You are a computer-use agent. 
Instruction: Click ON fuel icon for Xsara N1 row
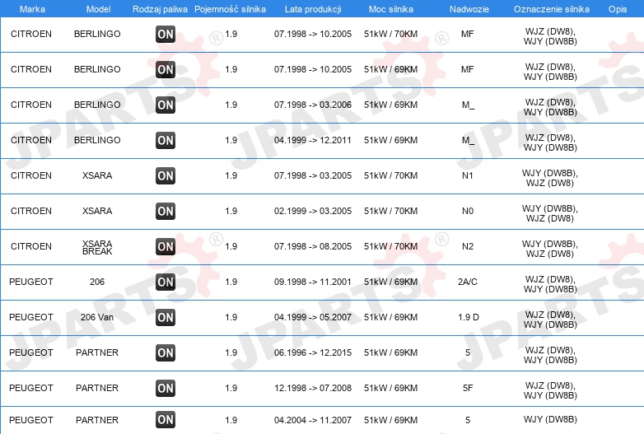166,175
